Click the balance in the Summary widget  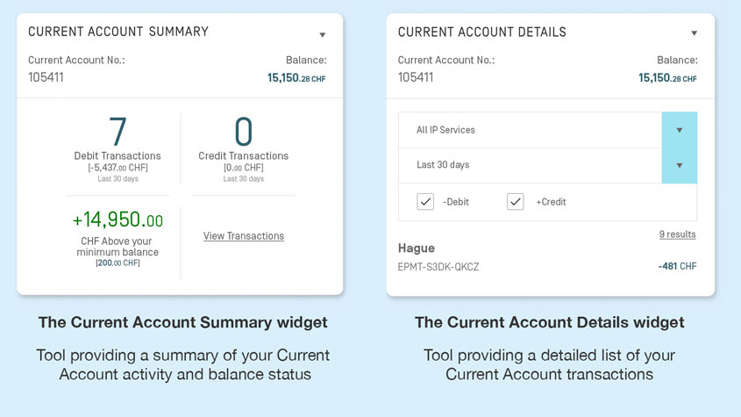click(297, 78)
